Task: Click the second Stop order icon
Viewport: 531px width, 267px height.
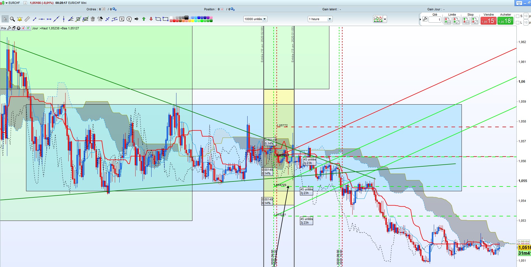Action: tap(475, 20)
